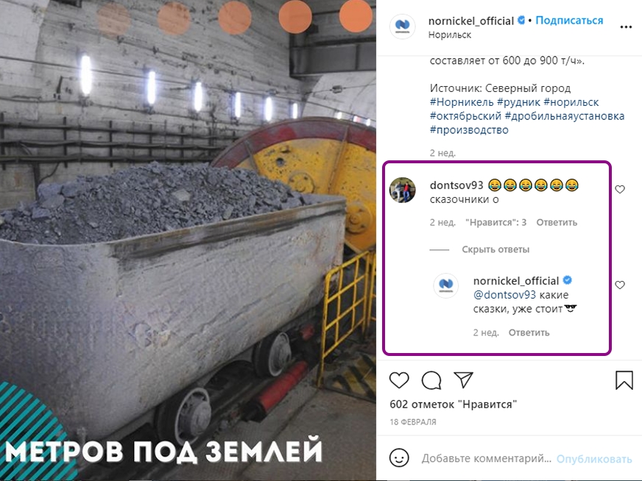Click the Норильск location link

450,35
